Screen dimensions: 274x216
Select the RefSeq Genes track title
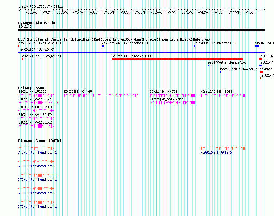(31, 88)
